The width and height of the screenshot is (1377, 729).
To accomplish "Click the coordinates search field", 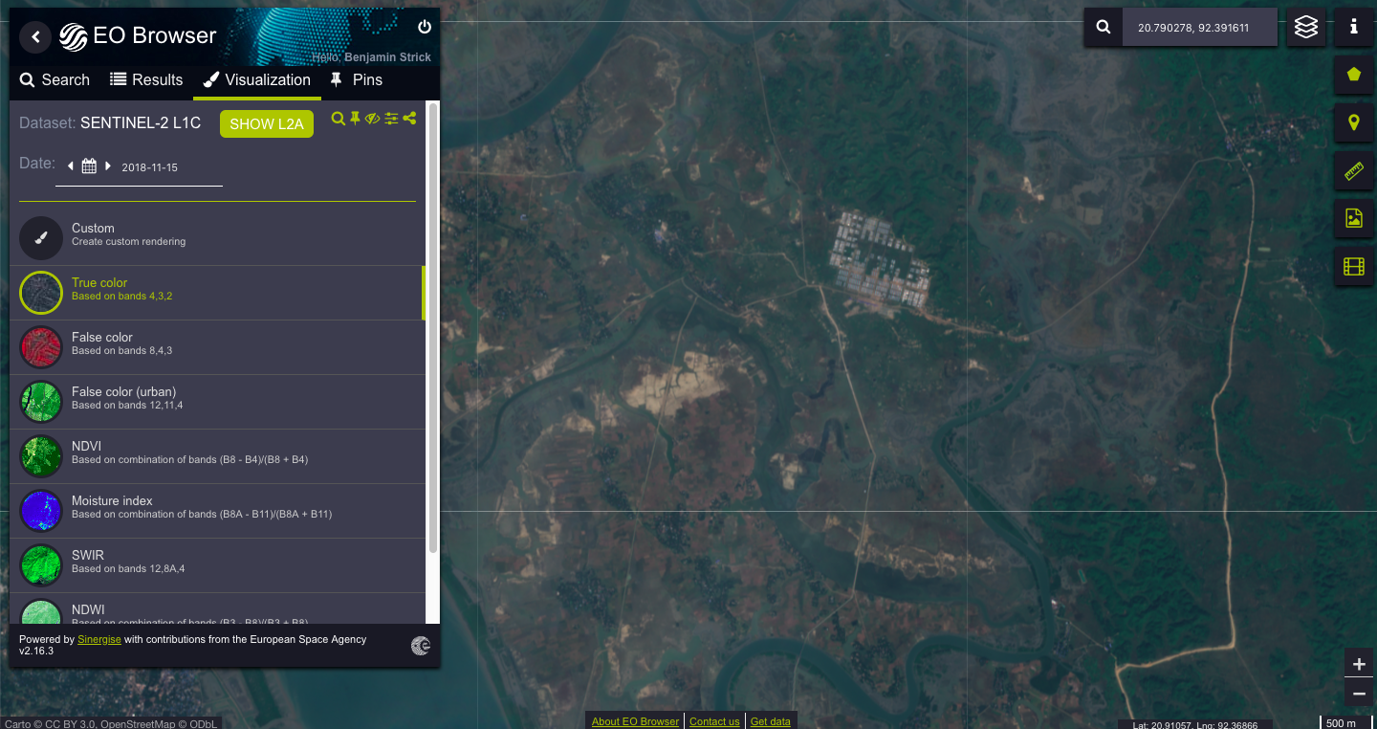I will 1200,28.
